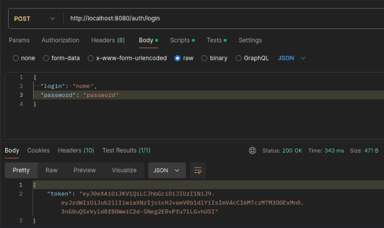Open the response Cookies tab

[38, 150]
